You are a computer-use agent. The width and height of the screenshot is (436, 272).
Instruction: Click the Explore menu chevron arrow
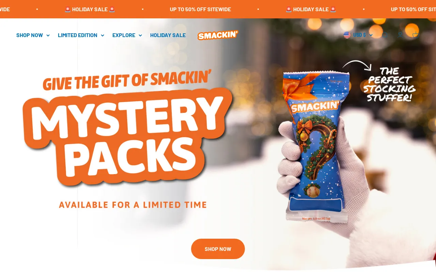(x=140, y=35)
